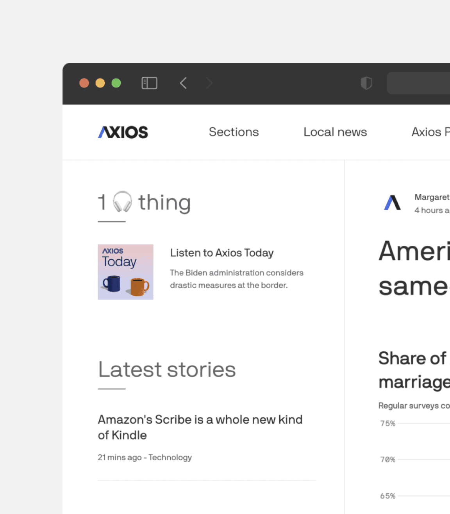Maximize the window with the green button
Image resolution: width=450 pixels, height=514 pixels.
116,83
